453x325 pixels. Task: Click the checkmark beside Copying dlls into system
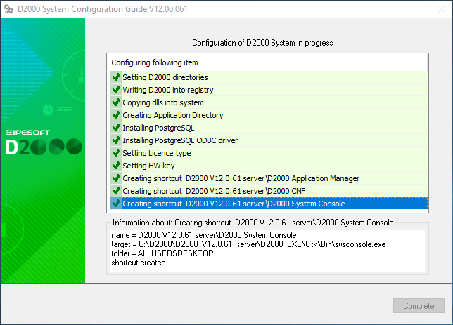(x=116, y=102)
